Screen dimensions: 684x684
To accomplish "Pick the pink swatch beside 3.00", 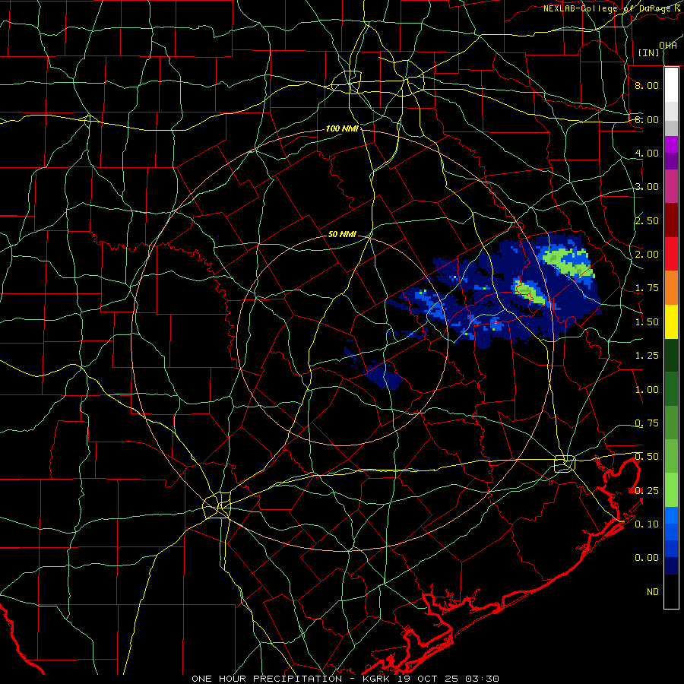I will pos(671,186).
